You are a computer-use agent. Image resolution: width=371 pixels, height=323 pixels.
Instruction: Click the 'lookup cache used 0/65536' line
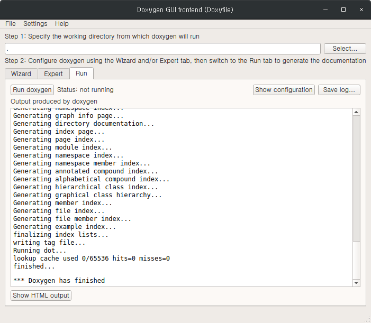[92, 259]
